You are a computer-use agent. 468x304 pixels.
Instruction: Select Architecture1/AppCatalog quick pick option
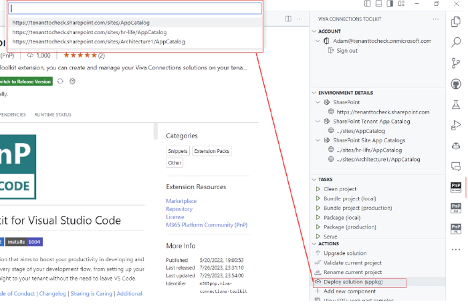(135, 41)
